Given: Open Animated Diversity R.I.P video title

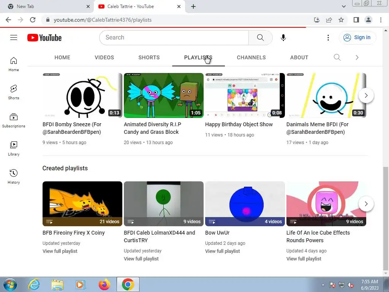Looking at the screenshot, I should pyautogui.click(x=152, y=128).
